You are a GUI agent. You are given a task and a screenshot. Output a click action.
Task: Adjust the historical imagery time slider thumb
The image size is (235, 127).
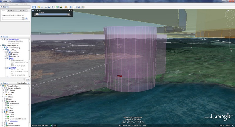[37, 14]
